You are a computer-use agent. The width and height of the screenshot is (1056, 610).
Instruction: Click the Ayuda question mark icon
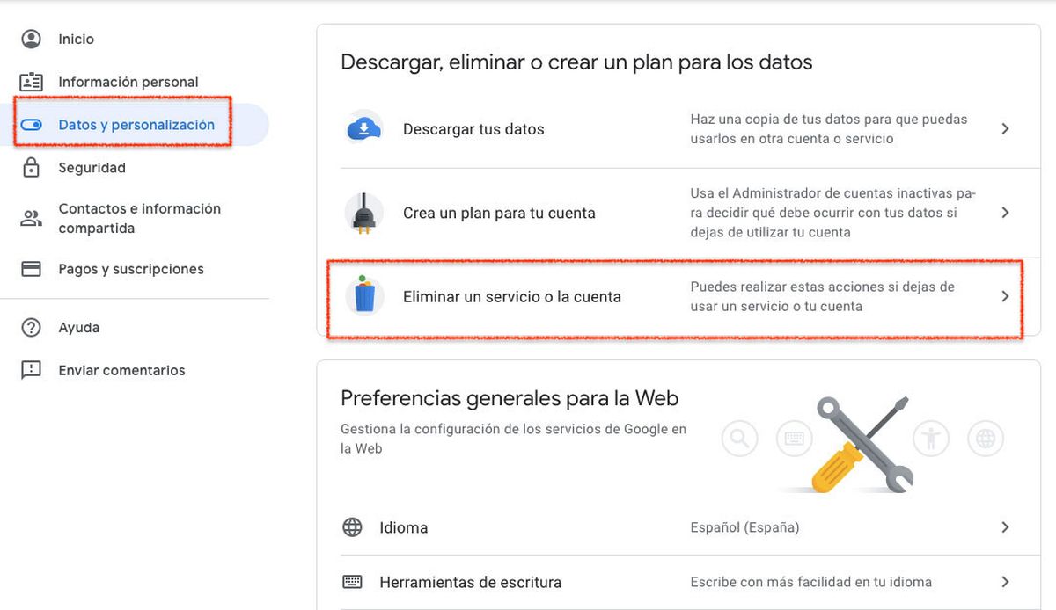click(32, 327)
